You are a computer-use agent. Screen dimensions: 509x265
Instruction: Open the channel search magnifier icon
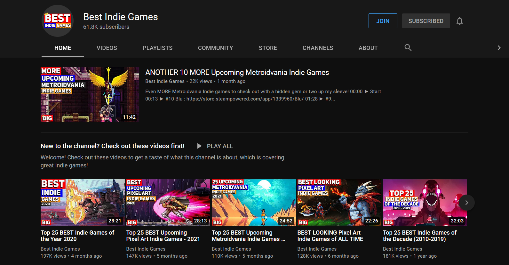pos(408,48)
